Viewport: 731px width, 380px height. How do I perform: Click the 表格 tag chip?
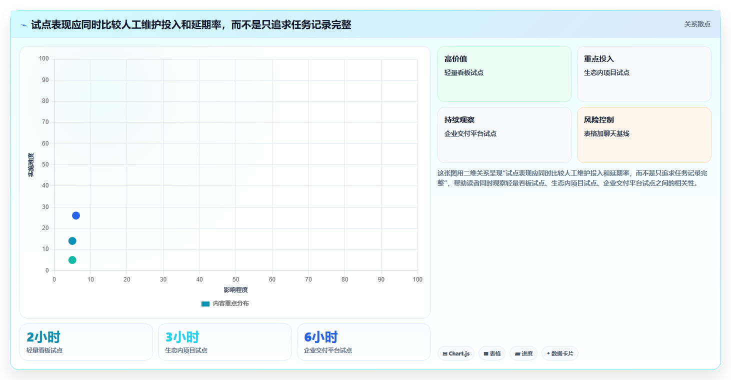pyautogui.click(x=492, y=353)
